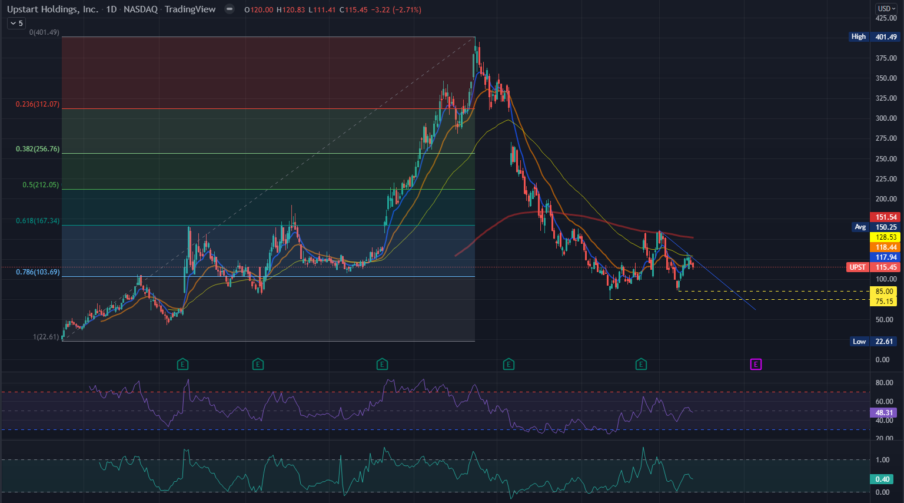Click the purple upcoming earnings E marker
904x503 pixels.
point(756,364)
